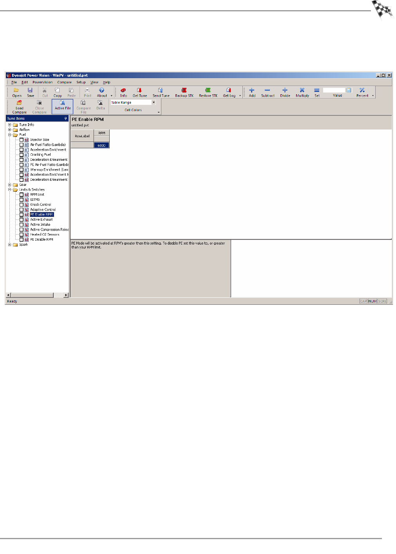Open the Table Range dropdown
Viewport: 396px width, 554px height.
click(x=154, y=103)
